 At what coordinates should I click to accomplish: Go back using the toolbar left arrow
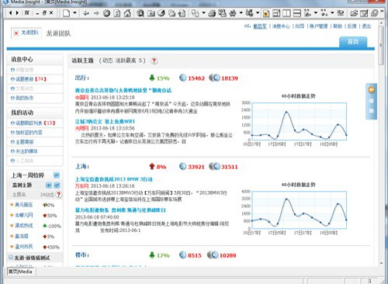(86, 13)
